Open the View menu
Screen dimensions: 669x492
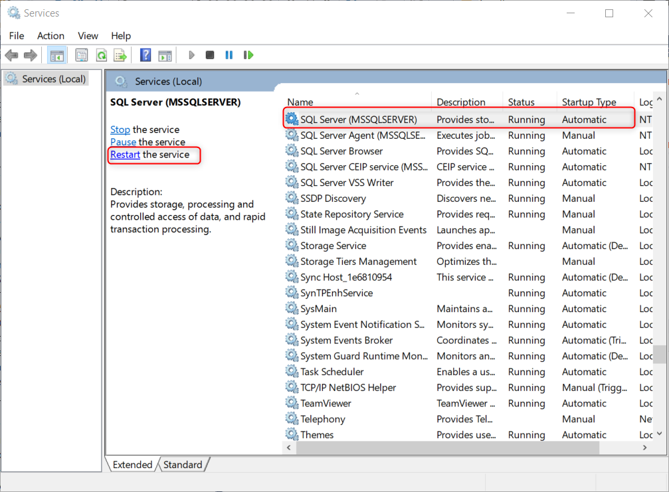click(x=88, y=36)
